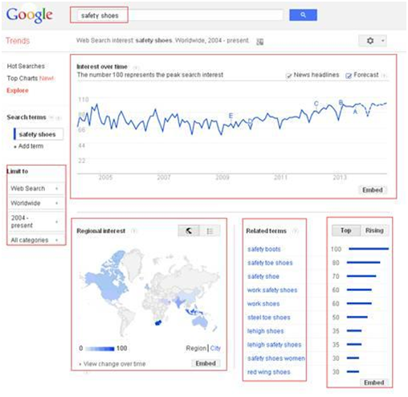Click Embed under the interest chart

pyautogui.click(x=372, y=190)
